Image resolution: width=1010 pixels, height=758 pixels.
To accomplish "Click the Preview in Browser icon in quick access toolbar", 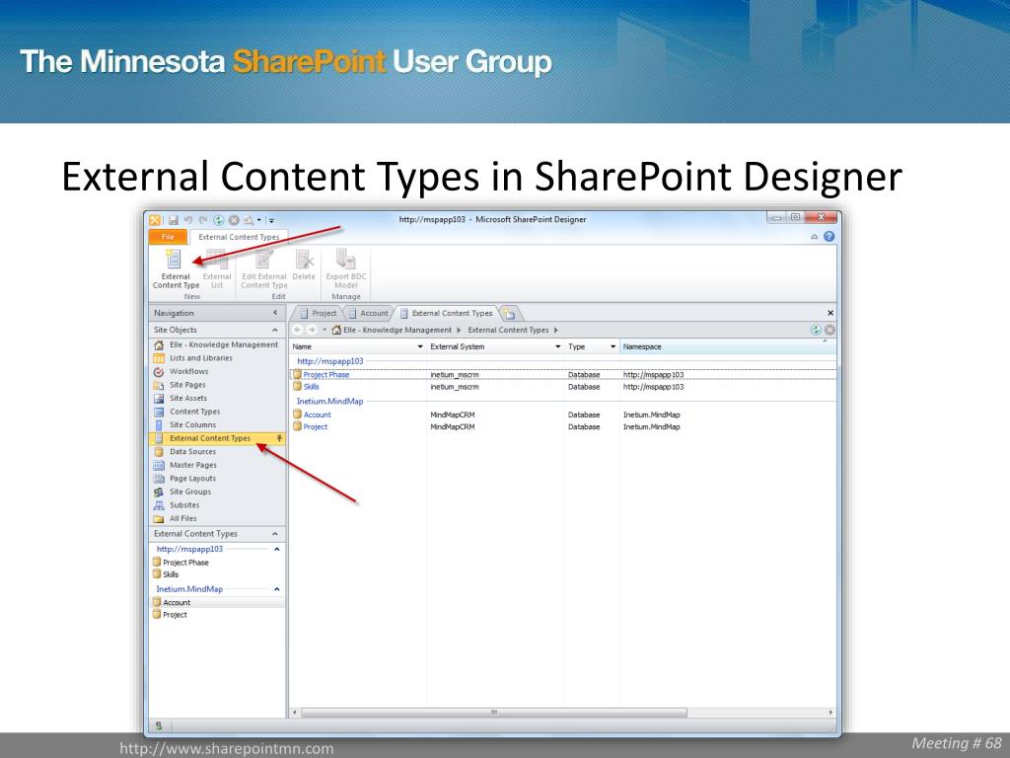I will click(x=249, y=220).
